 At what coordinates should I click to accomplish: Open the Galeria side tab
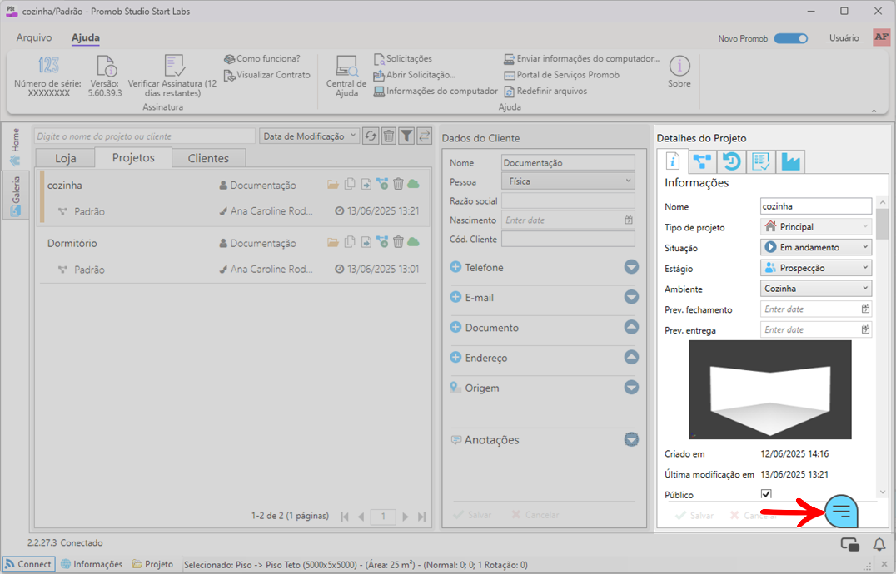[x=16, y=195]
